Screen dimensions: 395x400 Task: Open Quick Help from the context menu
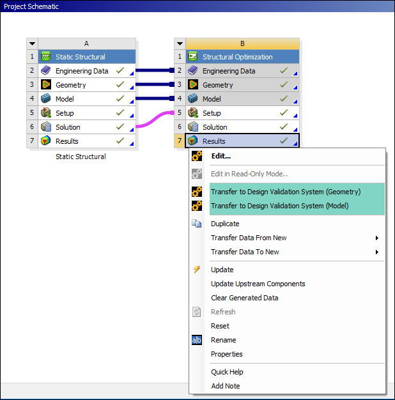coord(227,372)
